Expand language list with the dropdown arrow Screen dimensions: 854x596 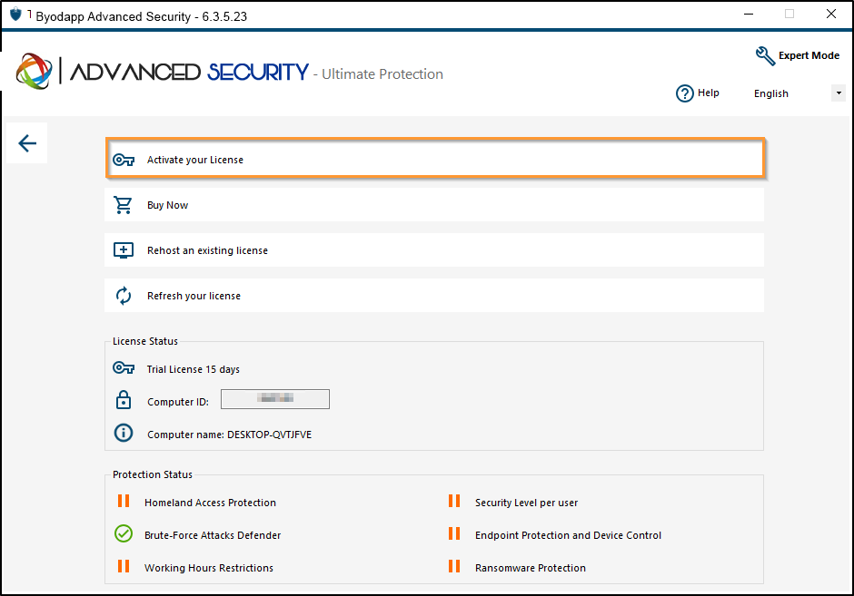click(839, 93)
